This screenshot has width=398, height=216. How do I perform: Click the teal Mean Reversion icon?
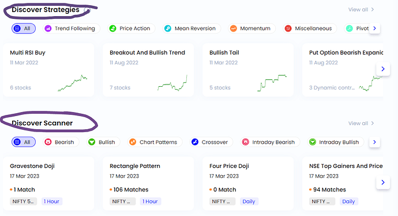click(x=168, y=29)
